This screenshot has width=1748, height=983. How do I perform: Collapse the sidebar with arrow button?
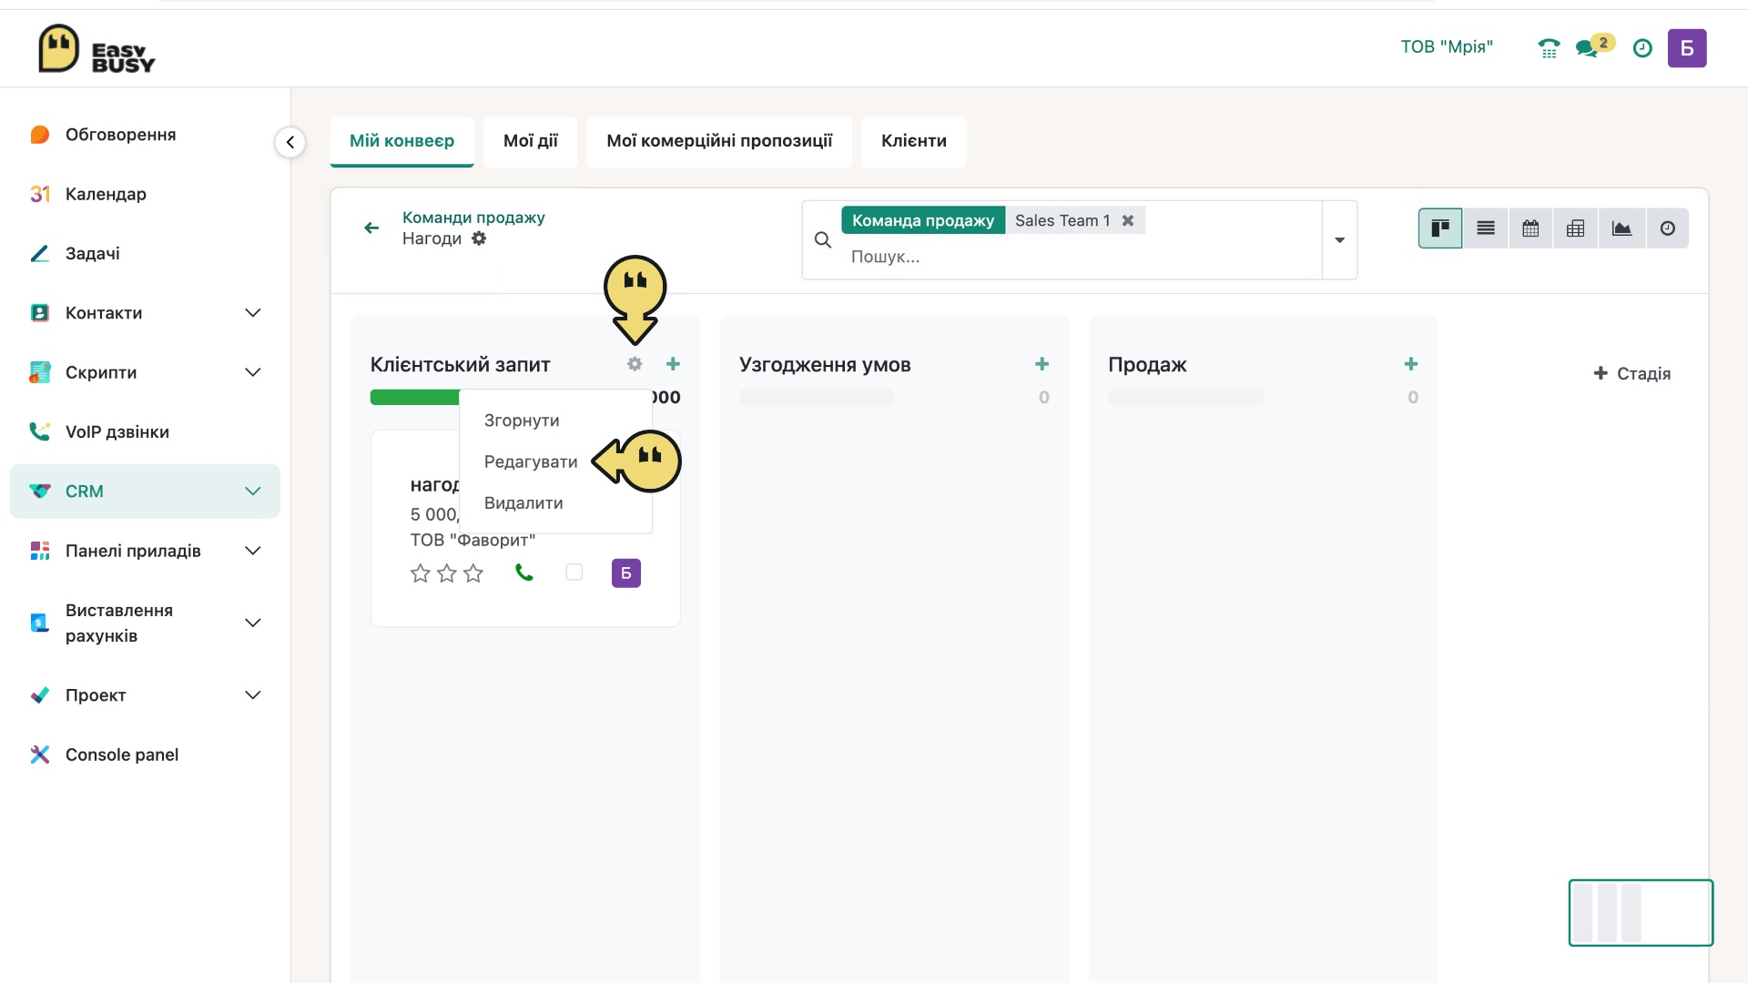pos(290,142)
